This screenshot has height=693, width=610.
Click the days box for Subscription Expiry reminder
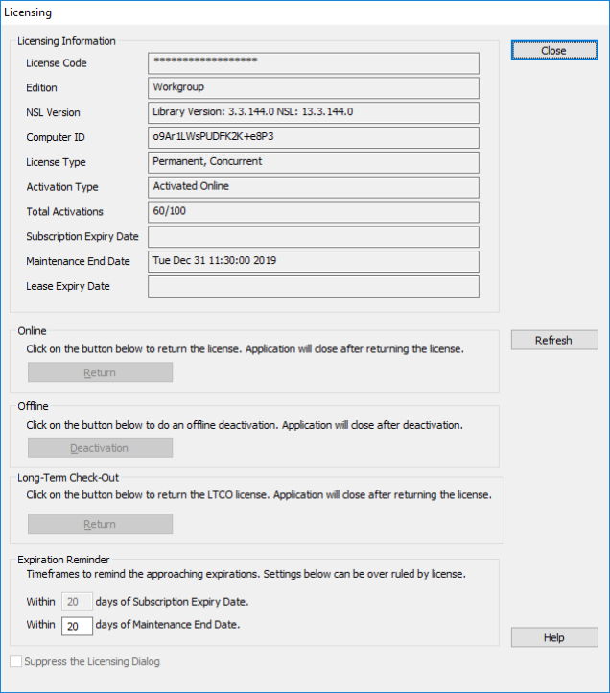click(x=77, y=602)
